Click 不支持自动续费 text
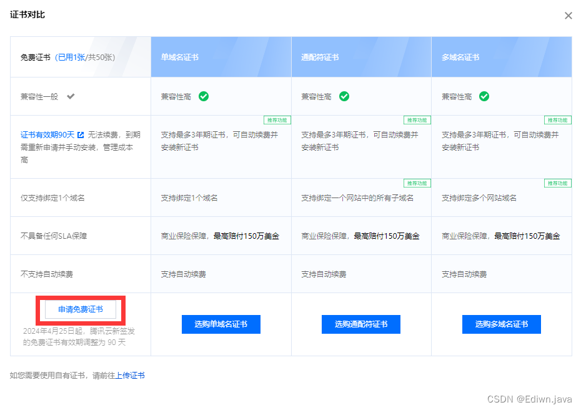The image size is (581, 410). (x=47, y=274)
